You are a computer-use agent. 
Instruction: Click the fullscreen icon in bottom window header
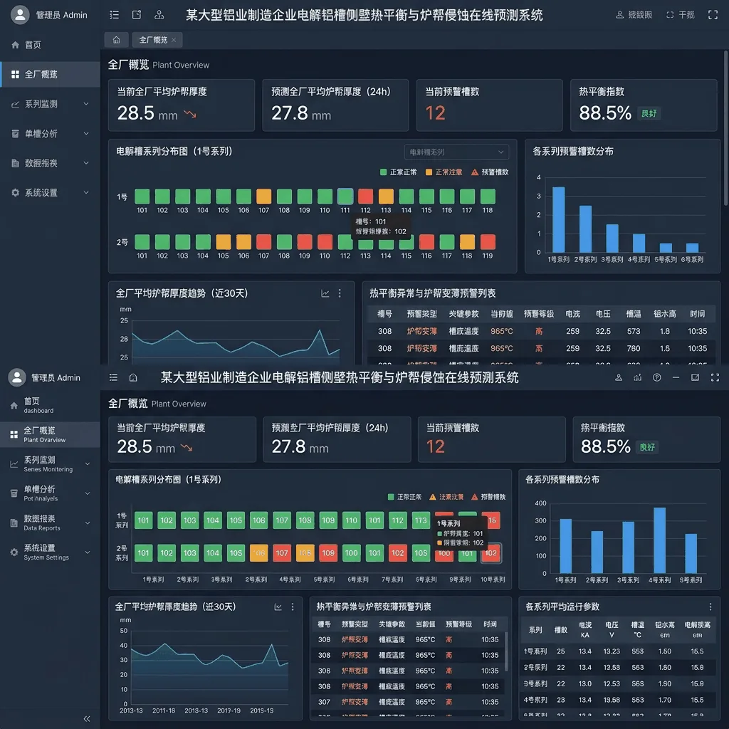click(715, 377)
